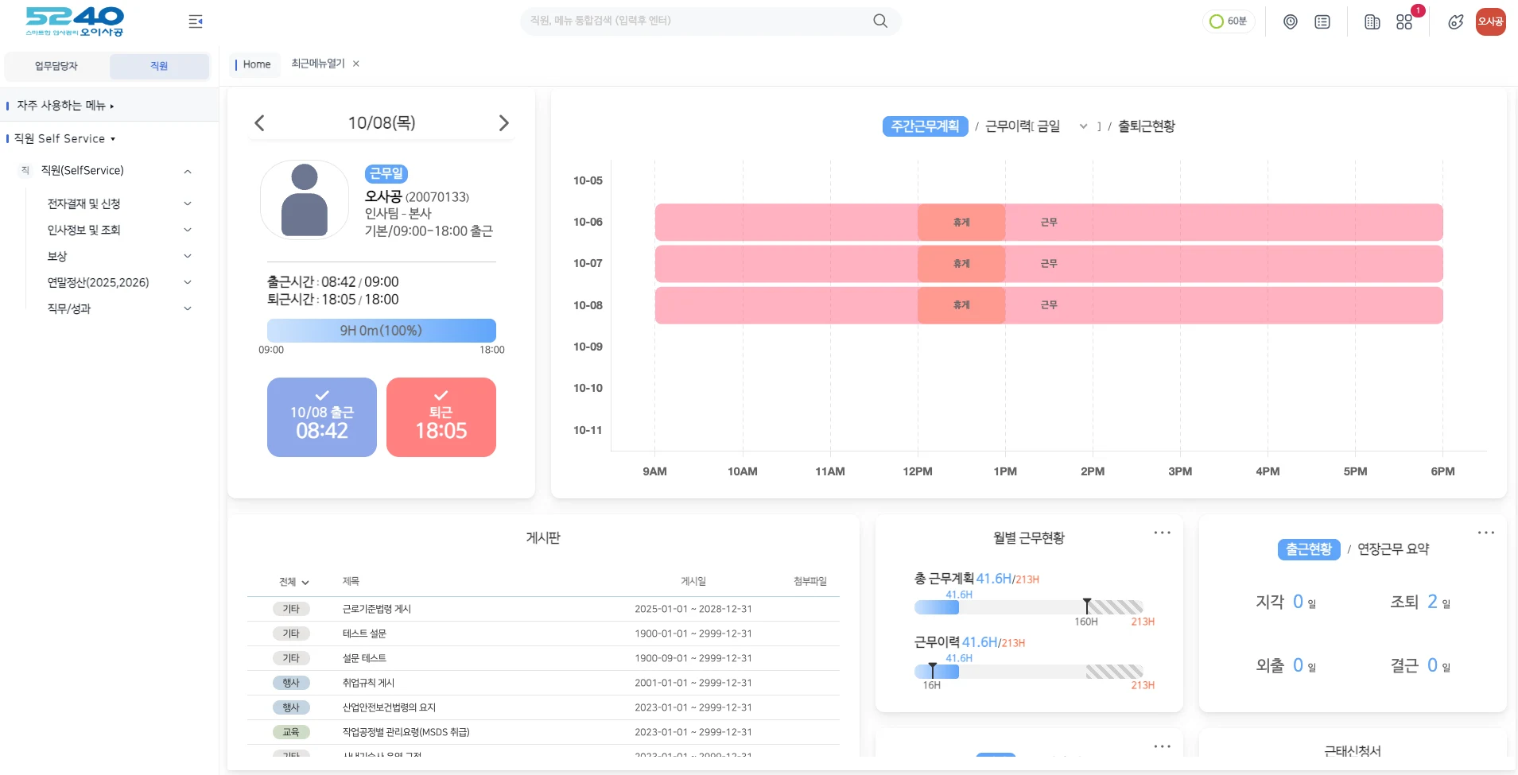The height and width of the screenshot is (775, 1518).
Task: Switch to 업무담당자 tab
Action: 56,66
